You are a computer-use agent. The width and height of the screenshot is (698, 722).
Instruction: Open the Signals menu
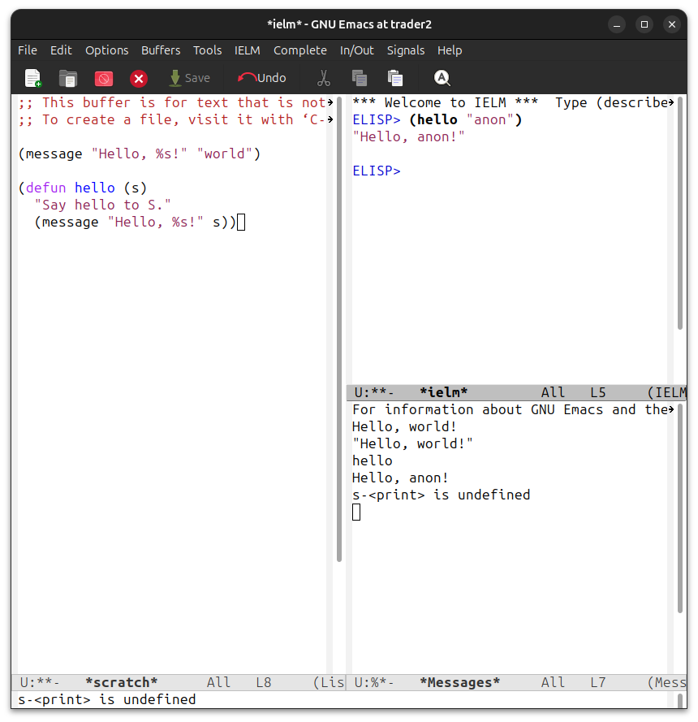[405, 50]
